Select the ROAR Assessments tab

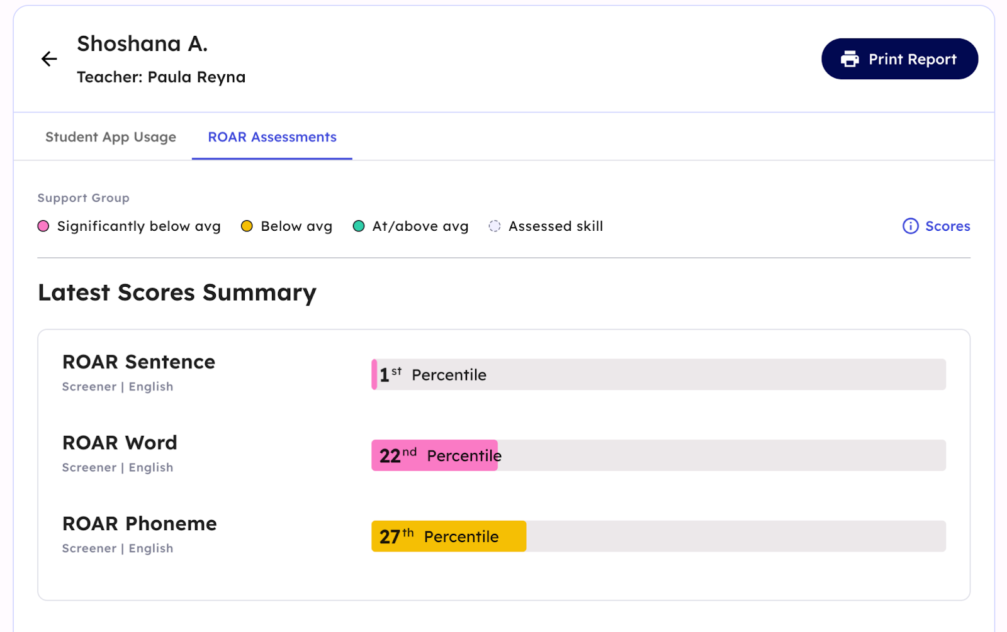click(272, 137)
